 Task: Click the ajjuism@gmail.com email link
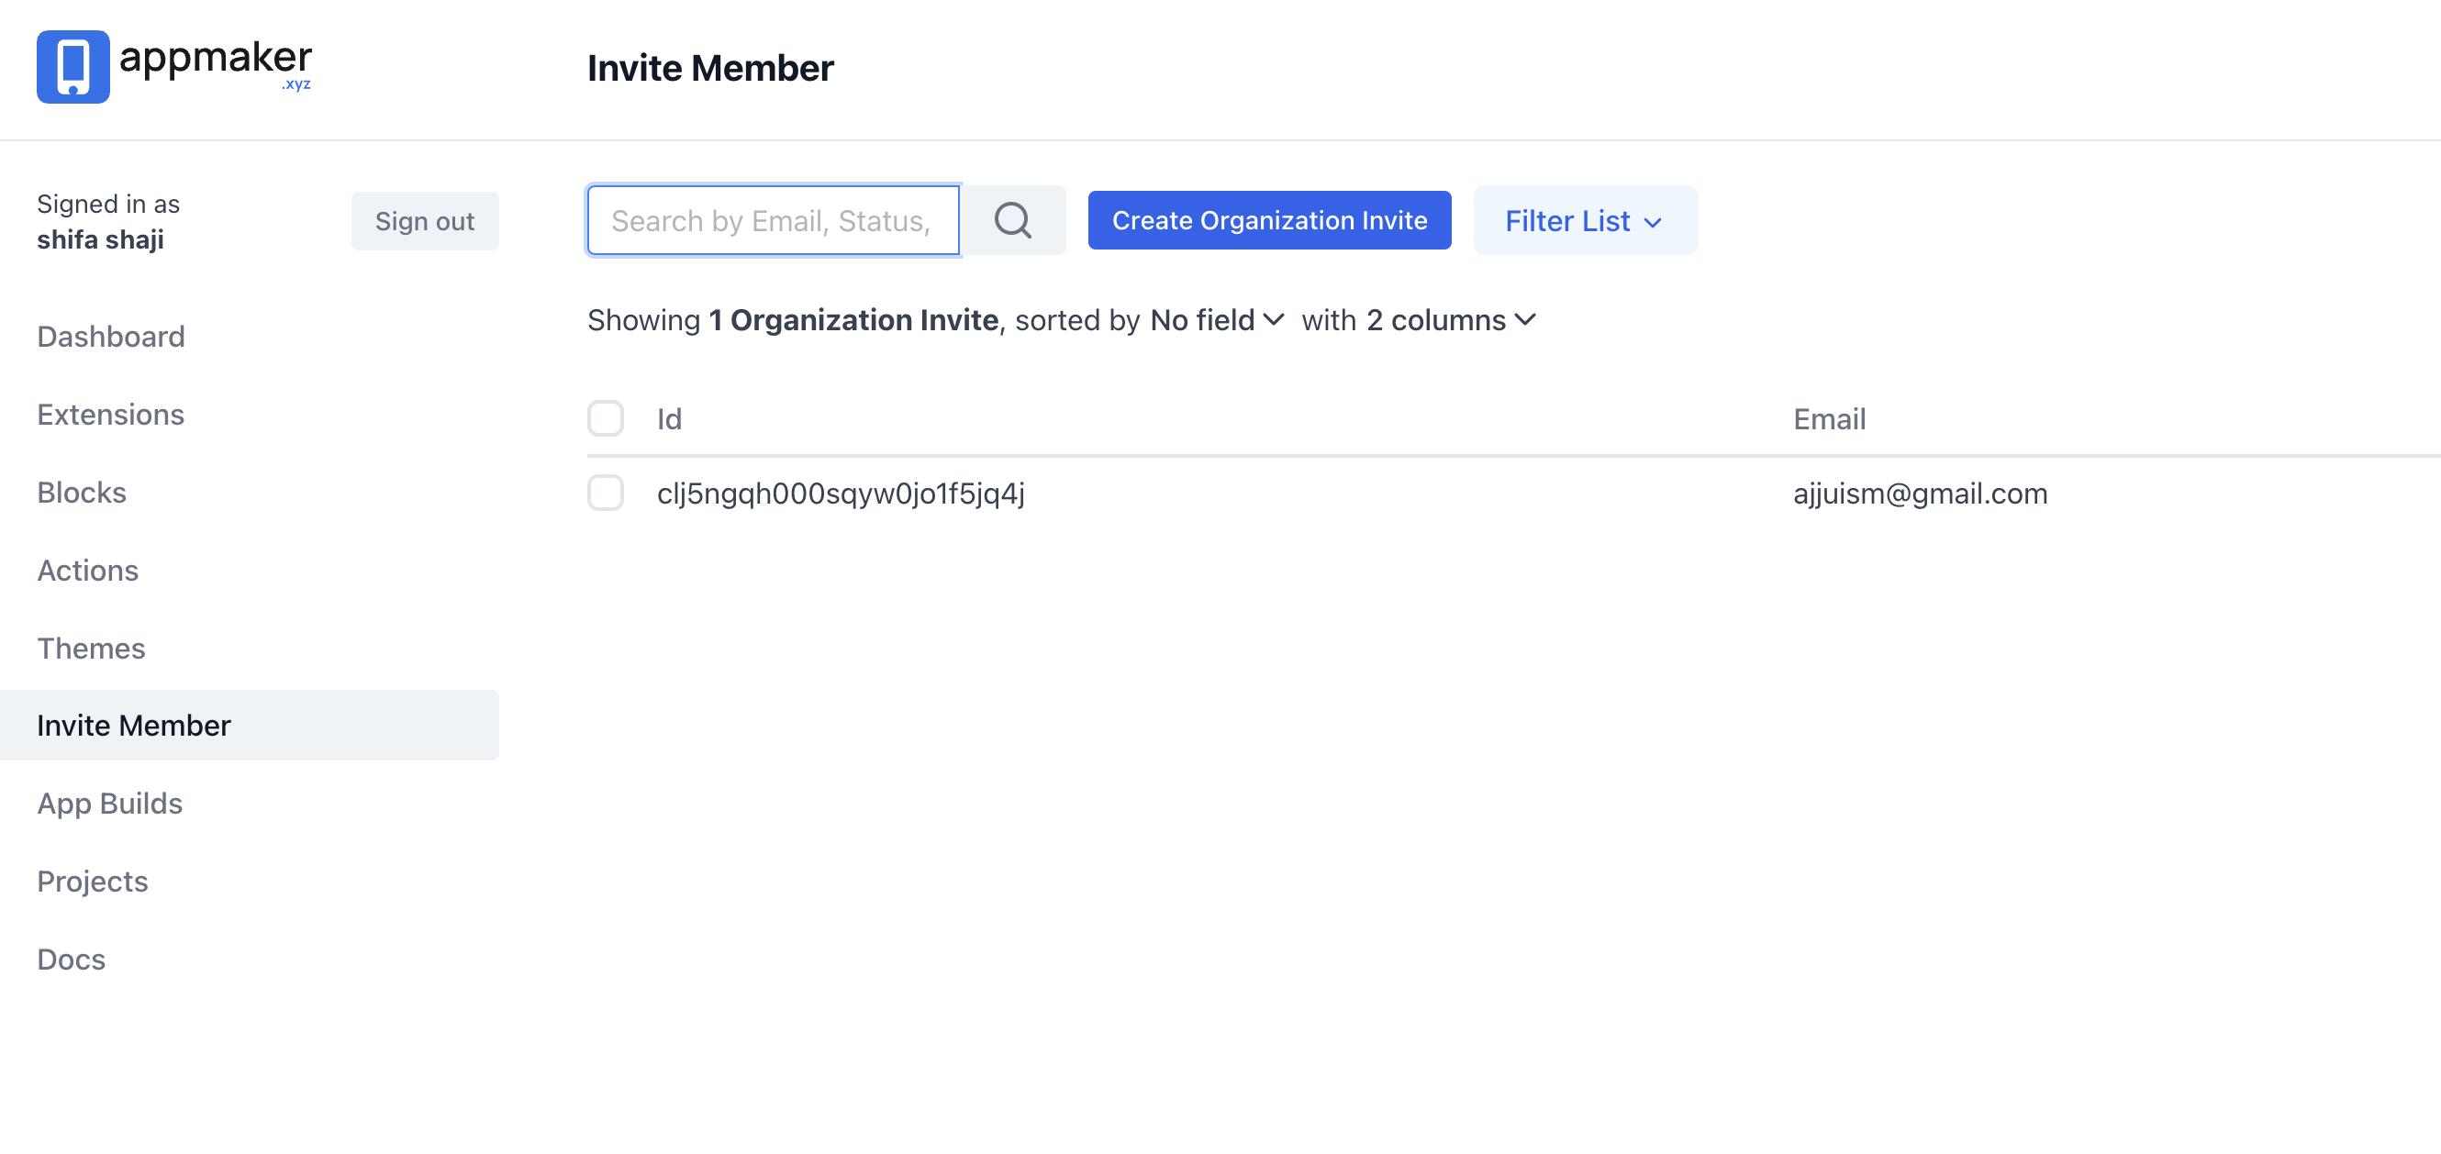click(x=1920, y=494)
